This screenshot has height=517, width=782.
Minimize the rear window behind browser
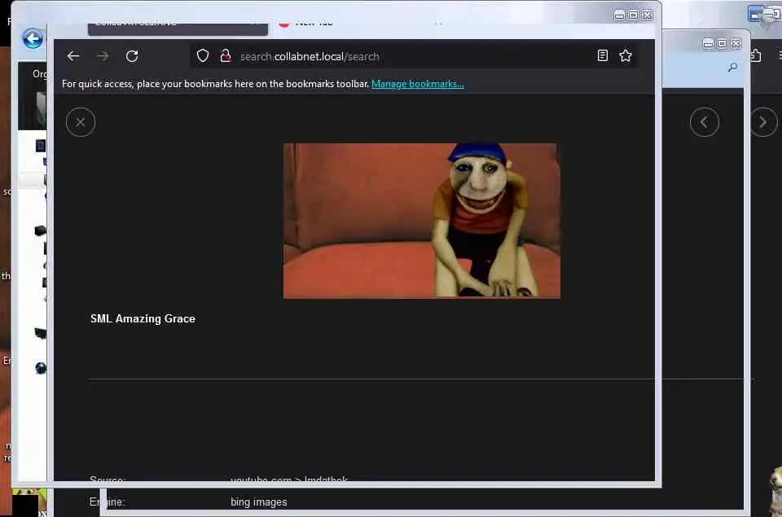pyautogui.click(x=708, y=44)
